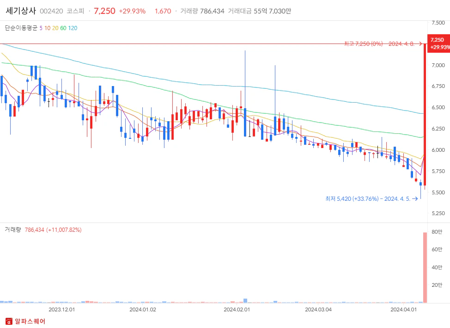Click the 40만 volume axis label

437,267
